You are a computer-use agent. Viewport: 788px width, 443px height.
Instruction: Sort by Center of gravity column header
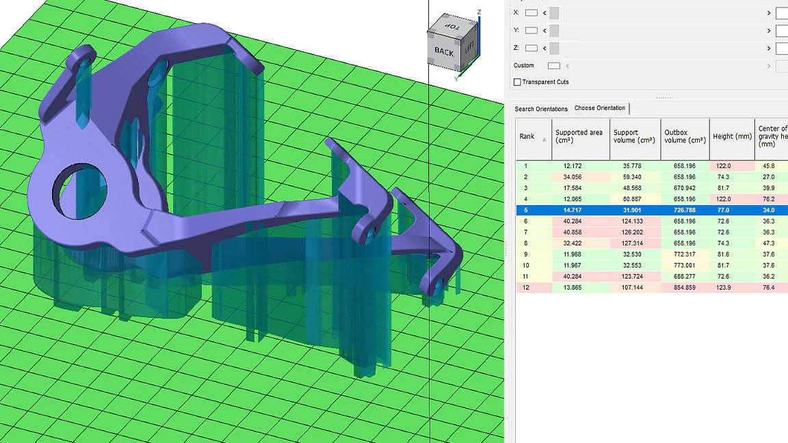point(772,139)
